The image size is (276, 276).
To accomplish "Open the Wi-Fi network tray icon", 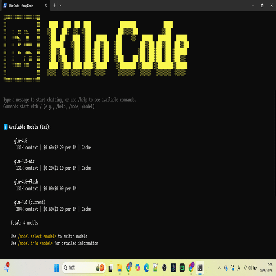I will tap(245, 268).
